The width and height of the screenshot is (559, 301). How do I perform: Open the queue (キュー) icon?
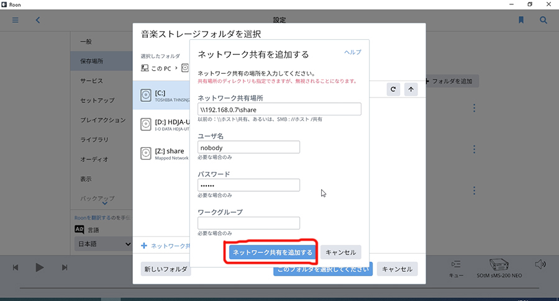tap(457, 267)
